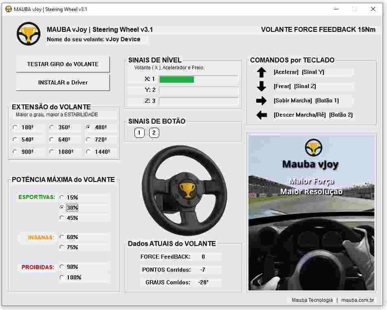Click button signal indicator 2
The image size is (387, 310).
[x=154, y=133]
